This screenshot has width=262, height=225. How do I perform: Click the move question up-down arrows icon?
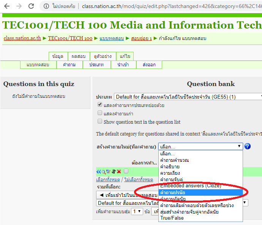(x=113, y=172)
